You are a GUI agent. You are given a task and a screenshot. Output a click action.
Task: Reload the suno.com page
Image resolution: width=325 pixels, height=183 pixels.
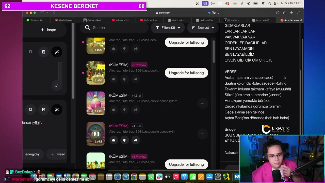[218, 13]
